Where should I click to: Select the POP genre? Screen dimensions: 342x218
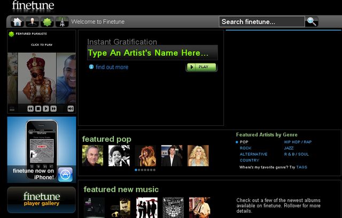click(x=244, y=142)
